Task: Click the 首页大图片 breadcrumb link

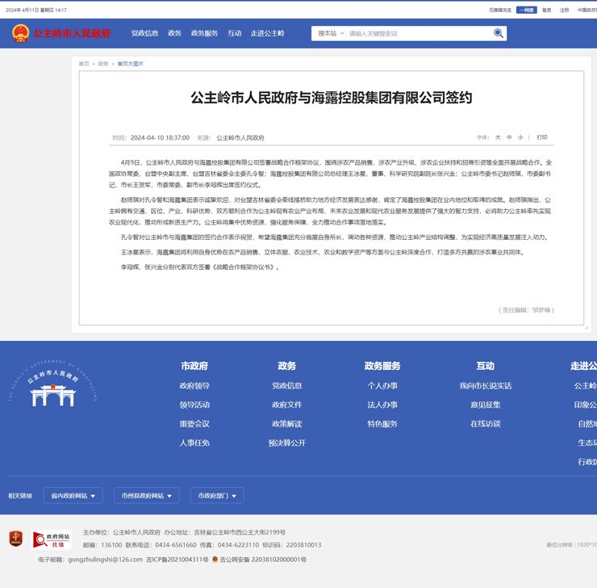Action: tap(131, 63)
